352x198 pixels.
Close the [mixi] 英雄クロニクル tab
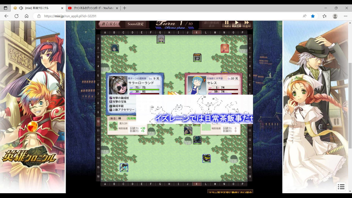(62, 8)
